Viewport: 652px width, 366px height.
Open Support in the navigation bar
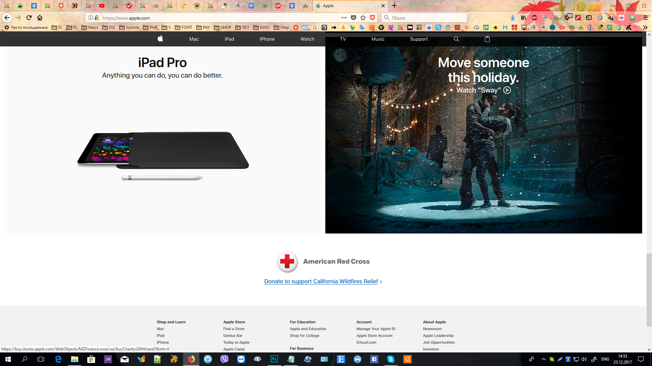[x=419, y=39]
